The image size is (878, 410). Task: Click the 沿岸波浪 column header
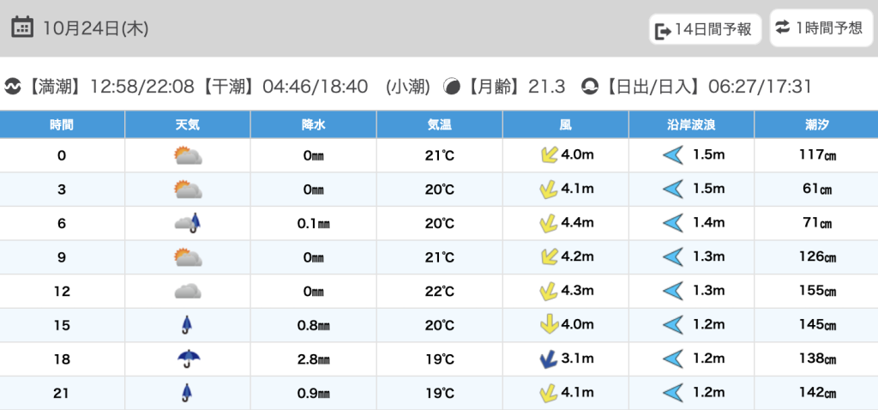click(x=691, y=124)
